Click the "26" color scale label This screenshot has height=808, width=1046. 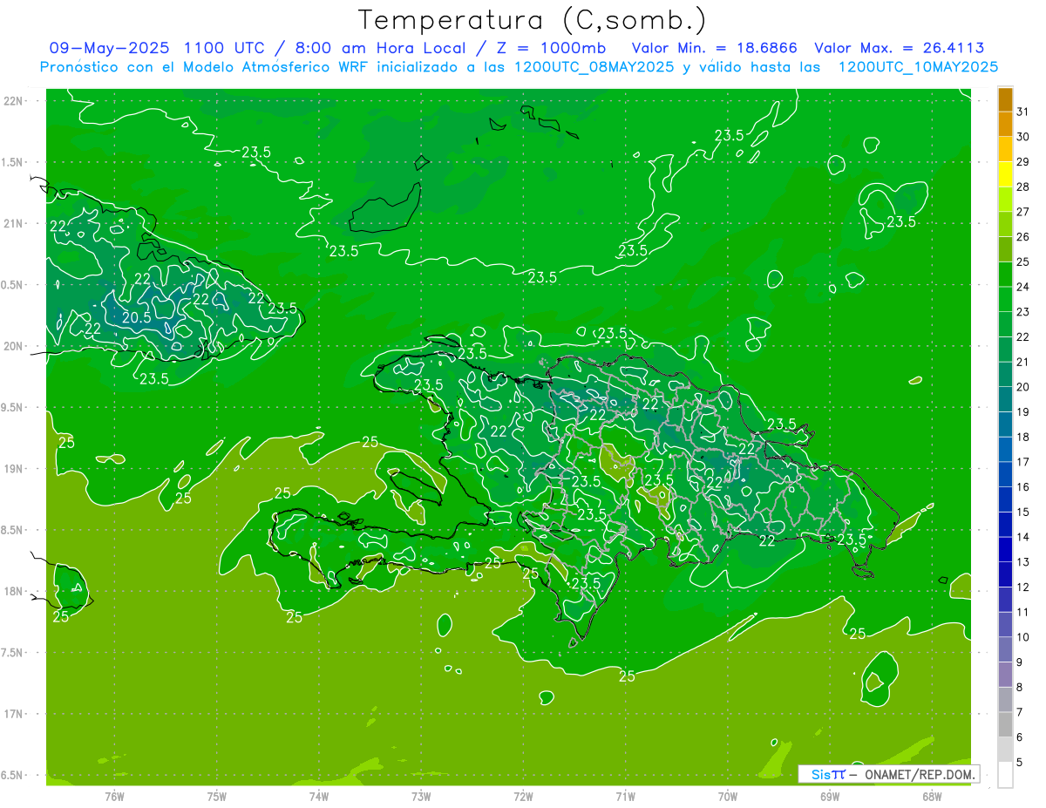pyautogui.click(x=1022, y=236)
